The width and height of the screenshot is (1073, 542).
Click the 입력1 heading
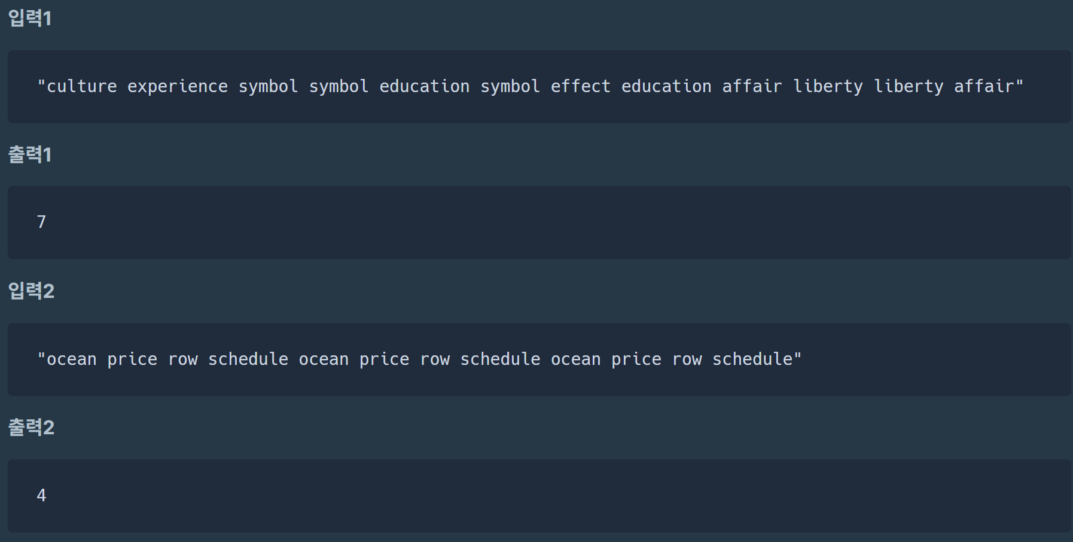point(30,18)
